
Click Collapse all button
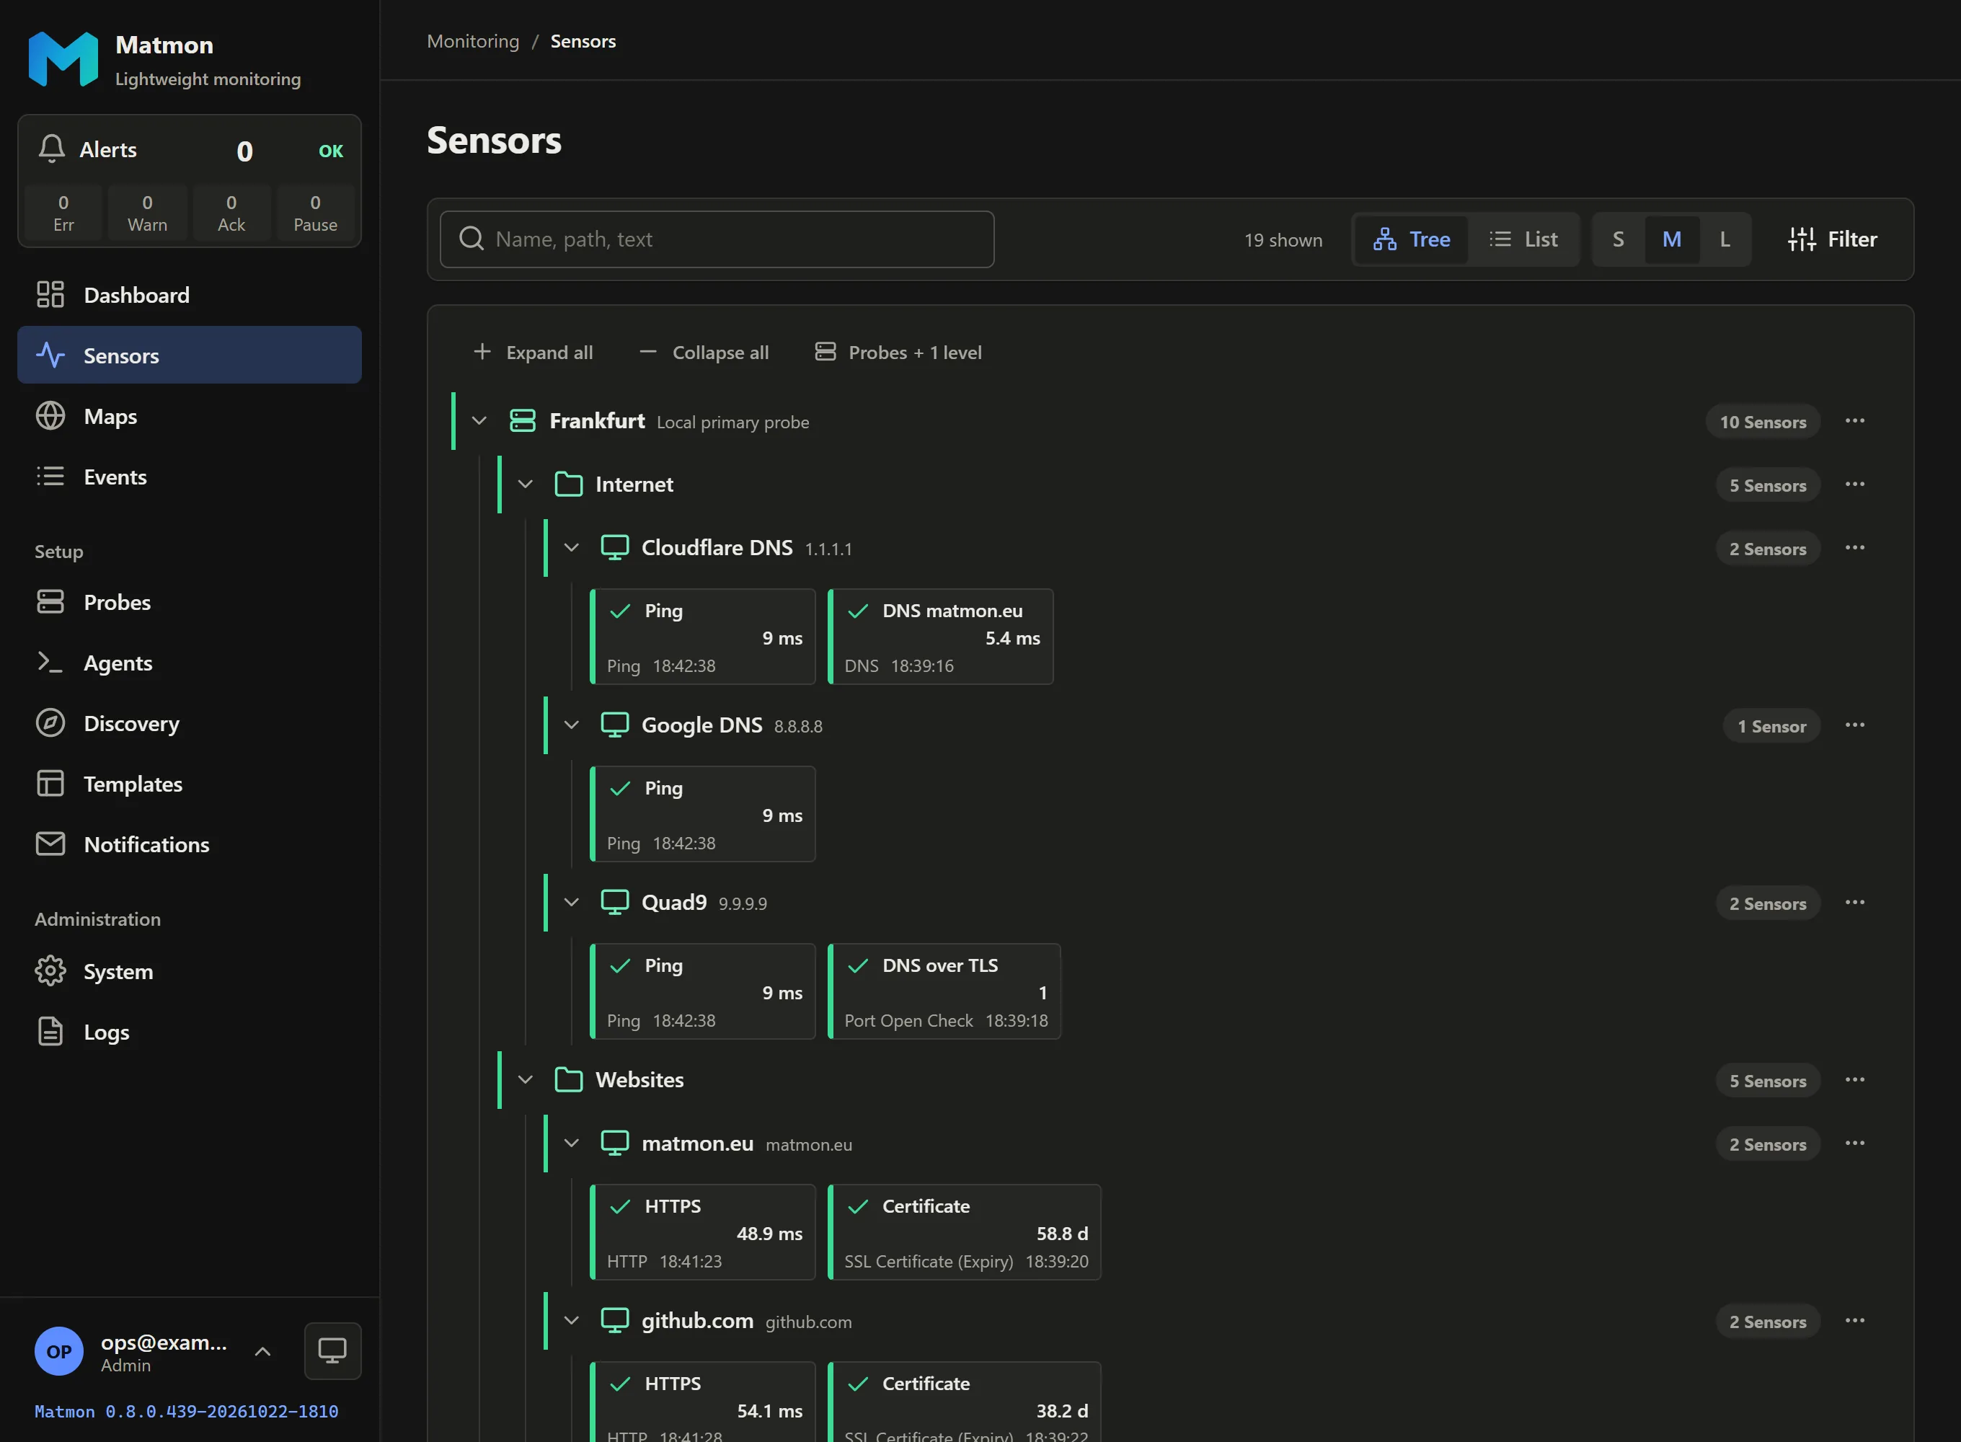point(704,353)
